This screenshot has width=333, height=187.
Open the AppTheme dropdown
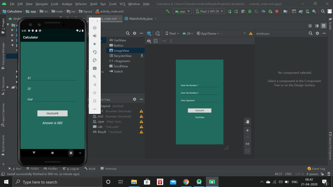click(208, 33)
